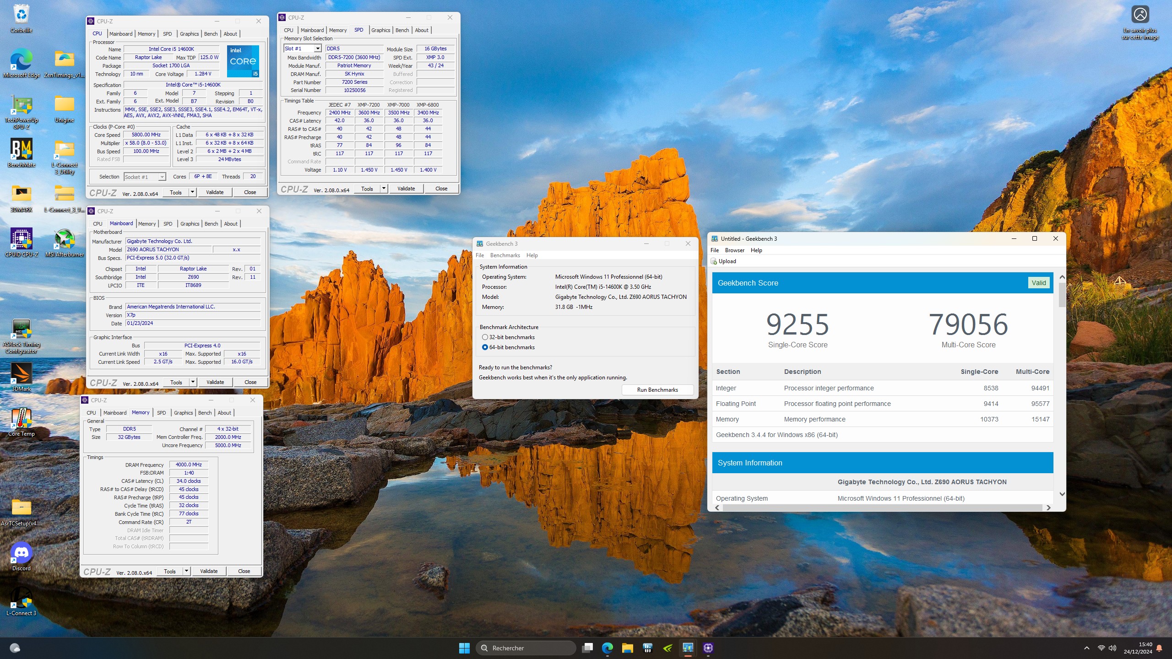Open Browser menu in Geekbench results
The width and height of the screenshot is (1172, 659).
point(734,250)
